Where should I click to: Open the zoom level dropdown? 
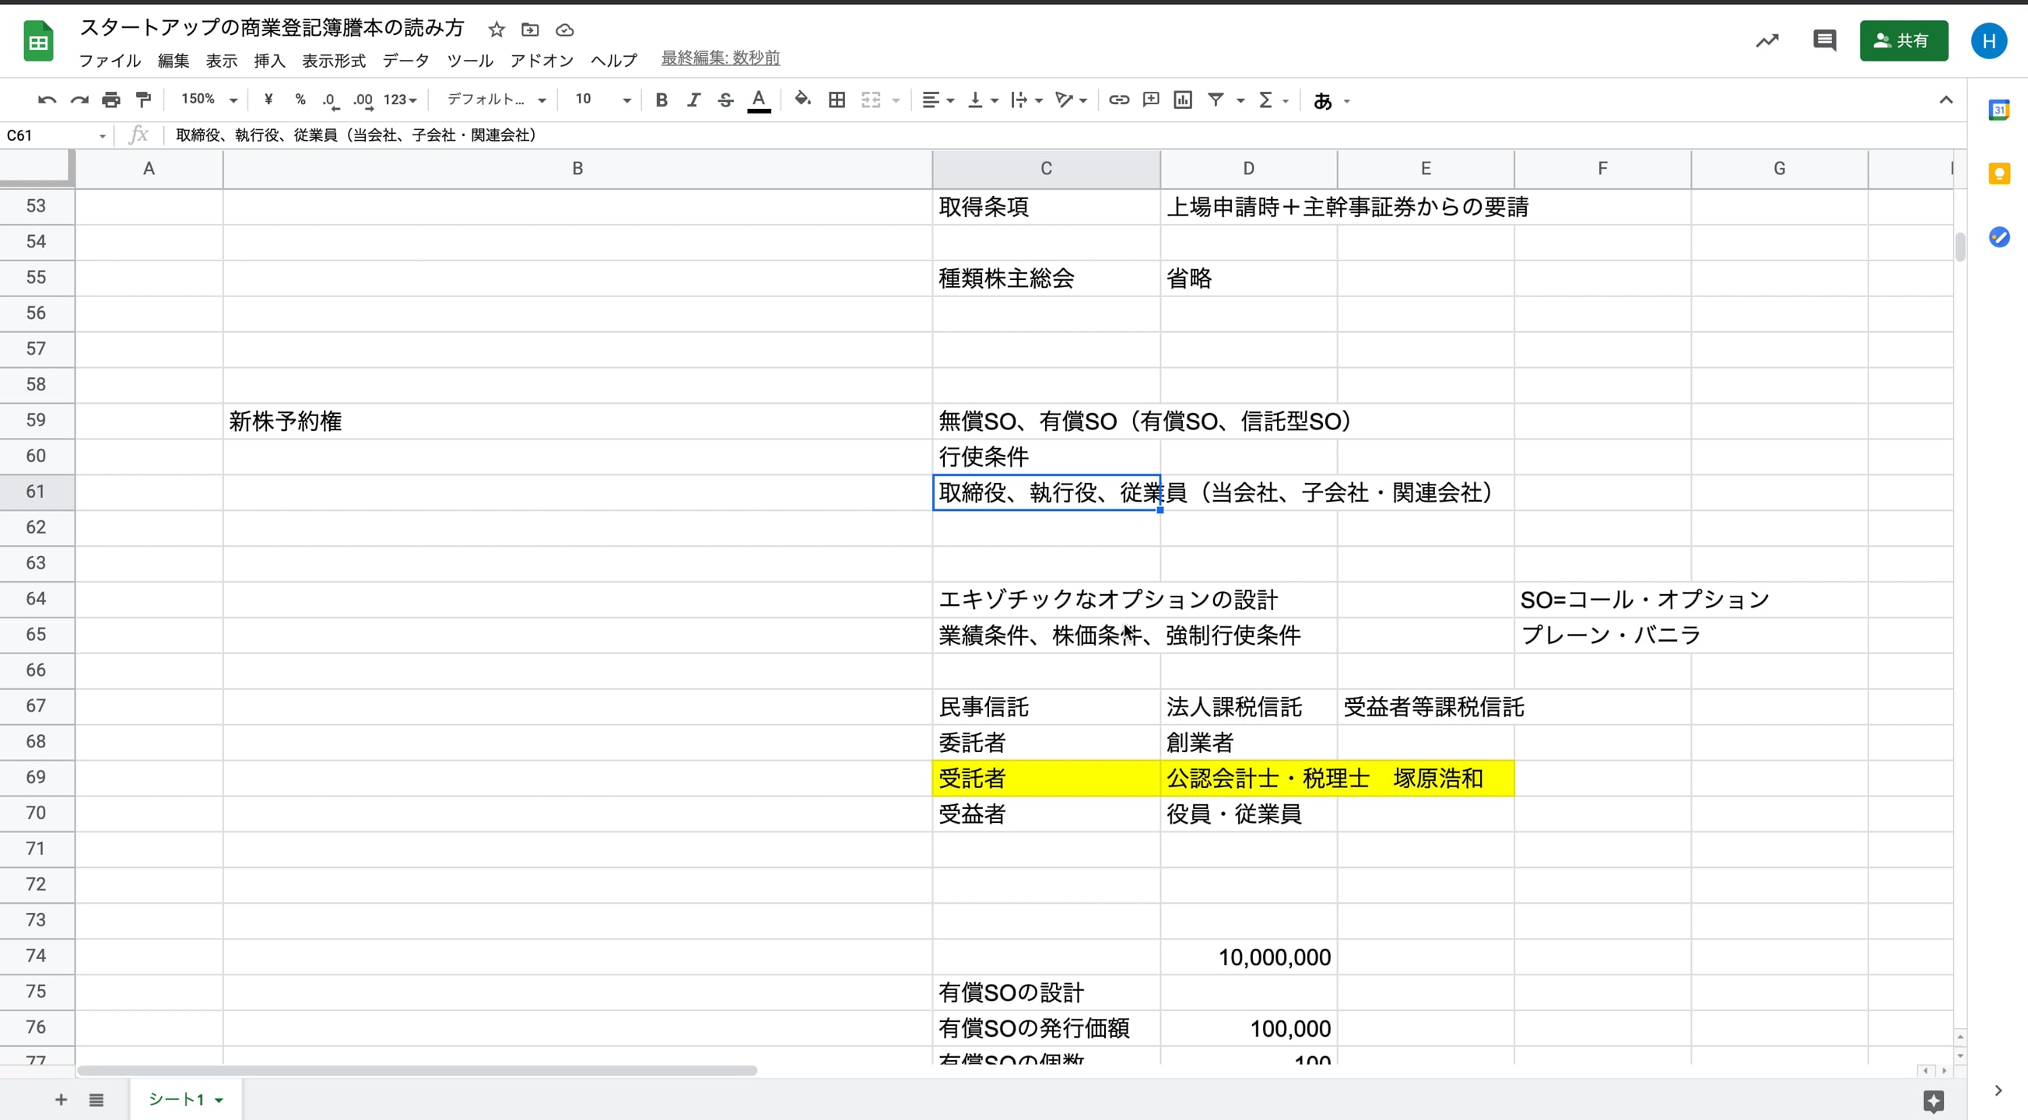pyautogui.click(x=209, y=100)
